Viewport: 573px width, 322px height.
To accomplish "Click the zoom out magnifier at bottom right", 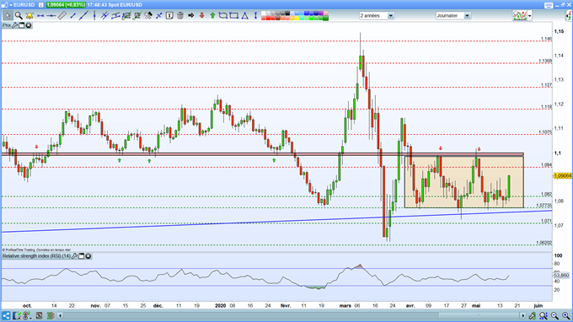I will (x=554, y=315).
